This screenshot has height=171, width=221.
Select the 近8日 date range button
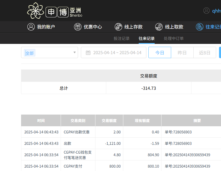tap(204, 53)
